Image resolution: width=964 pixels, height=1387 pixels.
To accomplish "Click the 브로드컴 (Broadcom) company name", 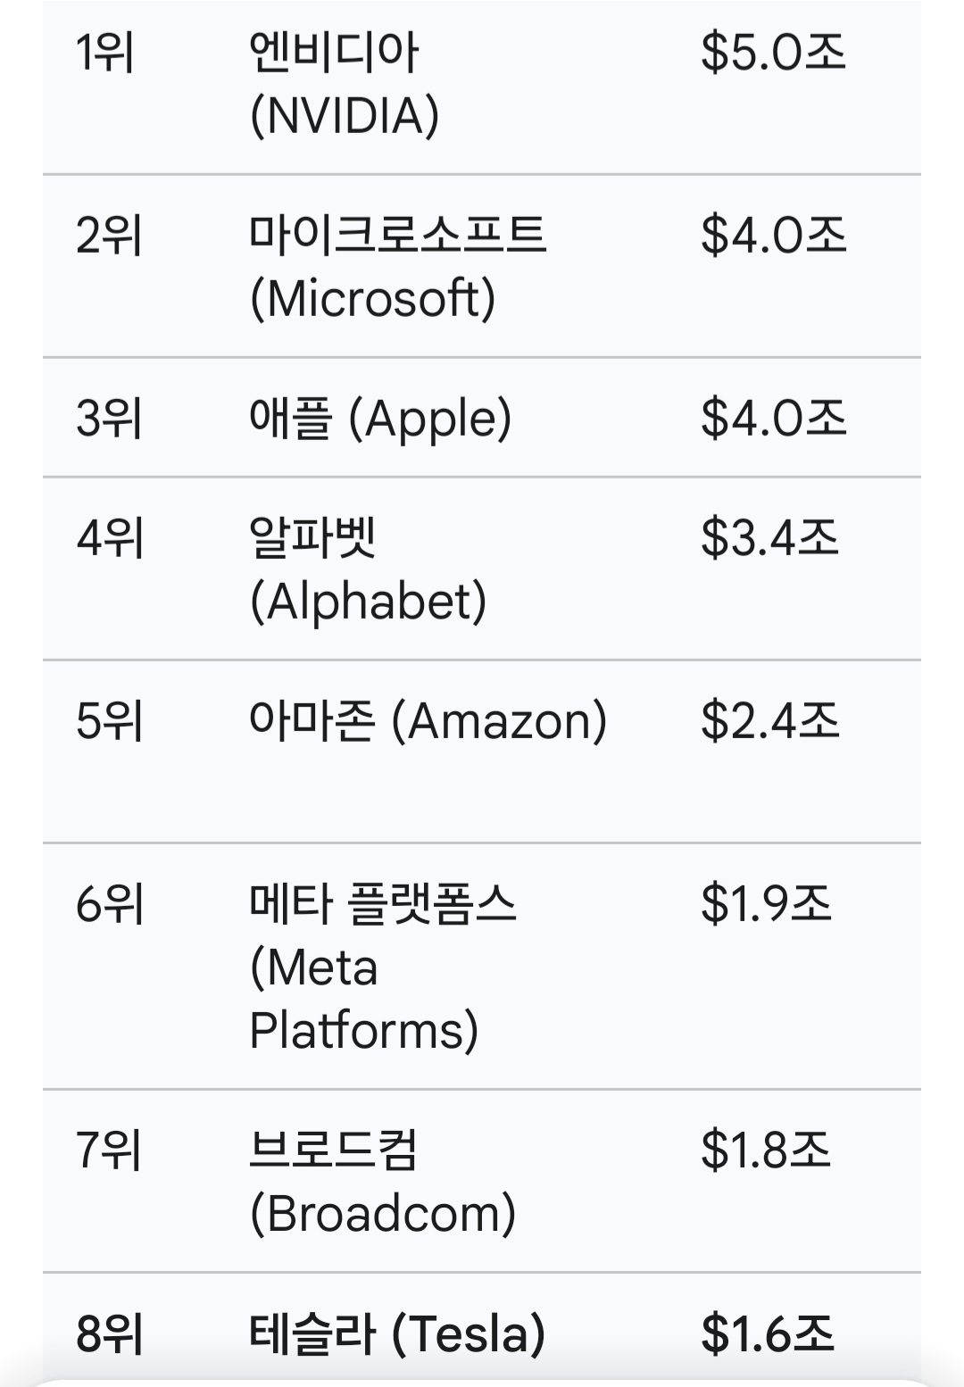I will pos(382,1181).
